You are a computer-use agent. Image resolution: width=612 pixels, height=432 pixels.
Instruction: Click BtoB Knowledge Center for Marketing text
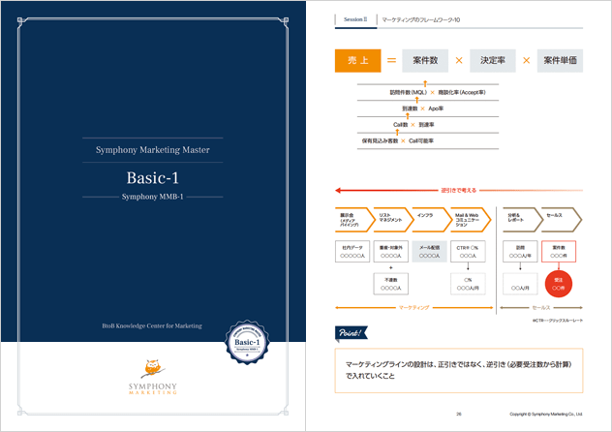pos(152,325)
